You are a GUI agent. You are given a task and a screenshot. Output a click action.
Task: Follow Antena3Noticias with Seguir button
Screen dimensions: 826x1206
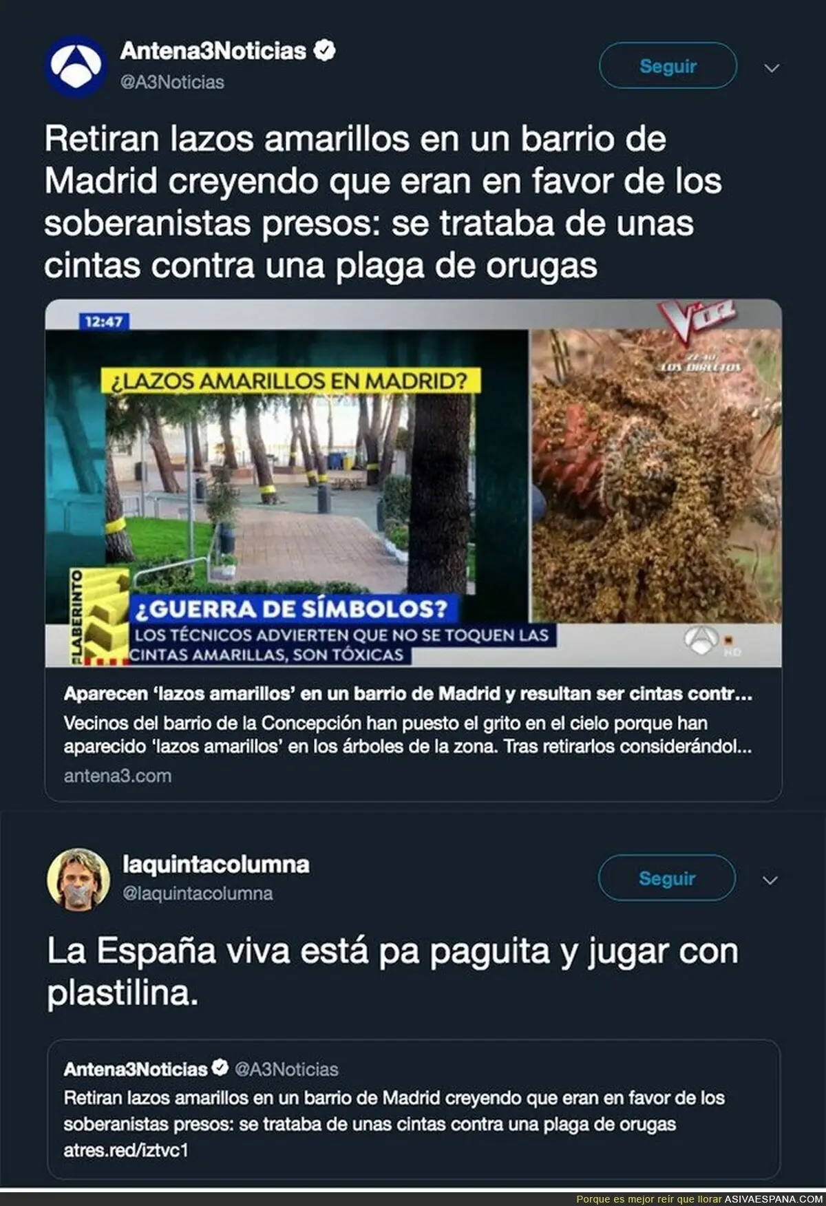(x=668, y=66)
